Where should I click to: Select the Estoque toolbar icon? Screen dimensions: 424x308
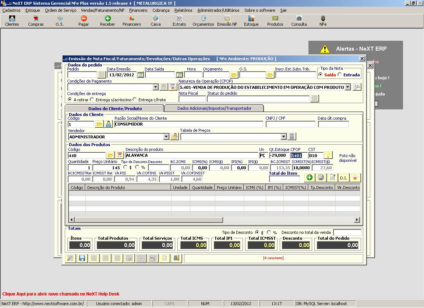[251, 20]
